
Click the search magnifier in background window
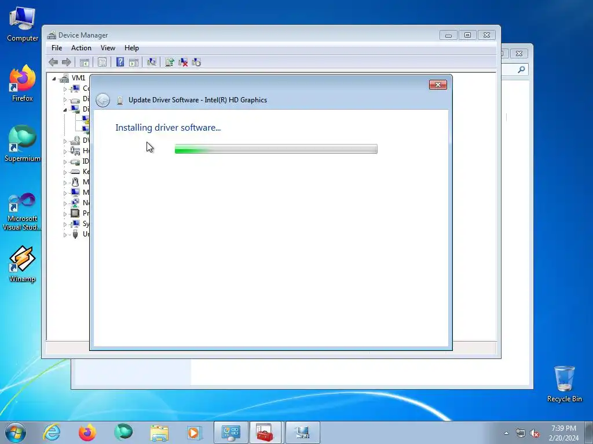pos(521,69)
